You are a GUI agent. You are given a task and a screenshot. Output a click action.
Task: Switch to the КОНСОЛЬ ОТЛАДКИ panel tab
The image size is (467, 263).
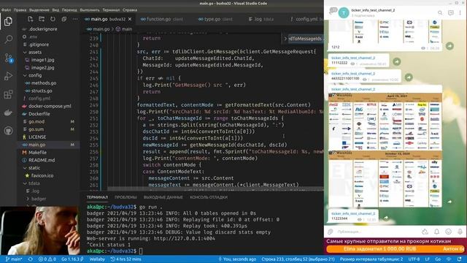coord(209,197)
